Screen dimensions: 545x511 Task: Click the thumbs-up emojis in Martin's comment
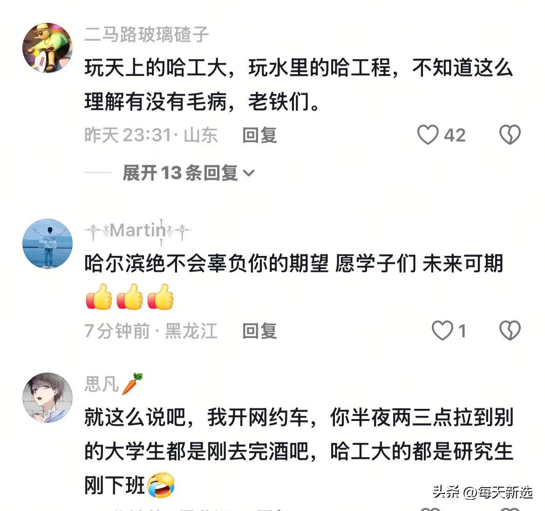[x=129, y=297]
